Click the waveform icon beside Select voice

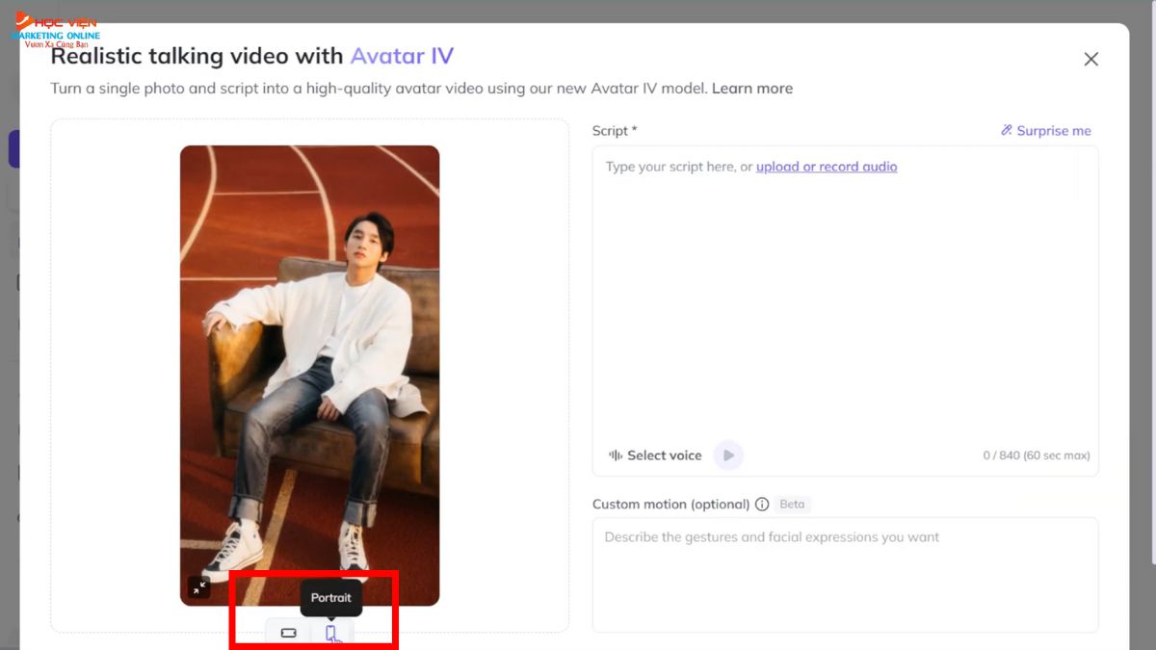tap(616, 455)
